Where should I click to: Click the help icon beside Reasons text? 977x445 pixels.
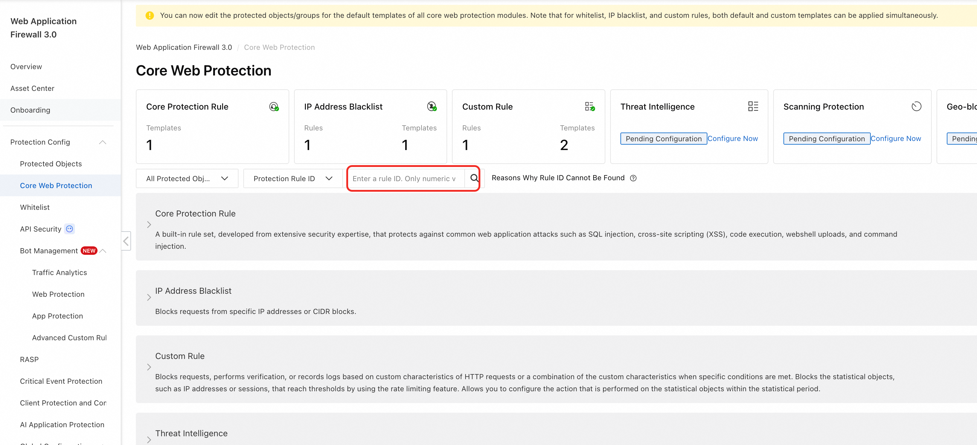pos(633,178)
